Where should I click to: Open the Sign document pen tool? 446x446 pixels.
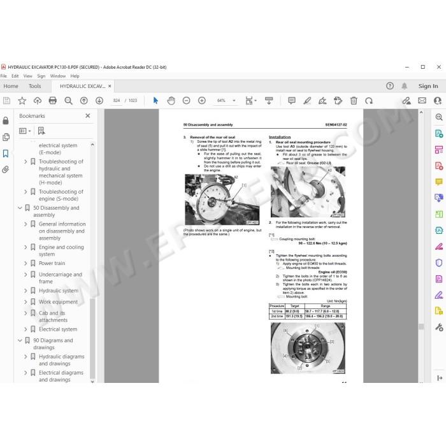point(322,101)
